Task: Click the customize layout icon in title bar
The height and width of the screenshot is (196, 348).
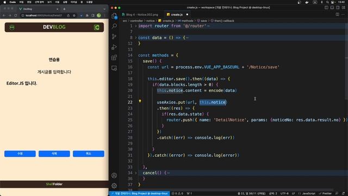Action: point(344,8)
